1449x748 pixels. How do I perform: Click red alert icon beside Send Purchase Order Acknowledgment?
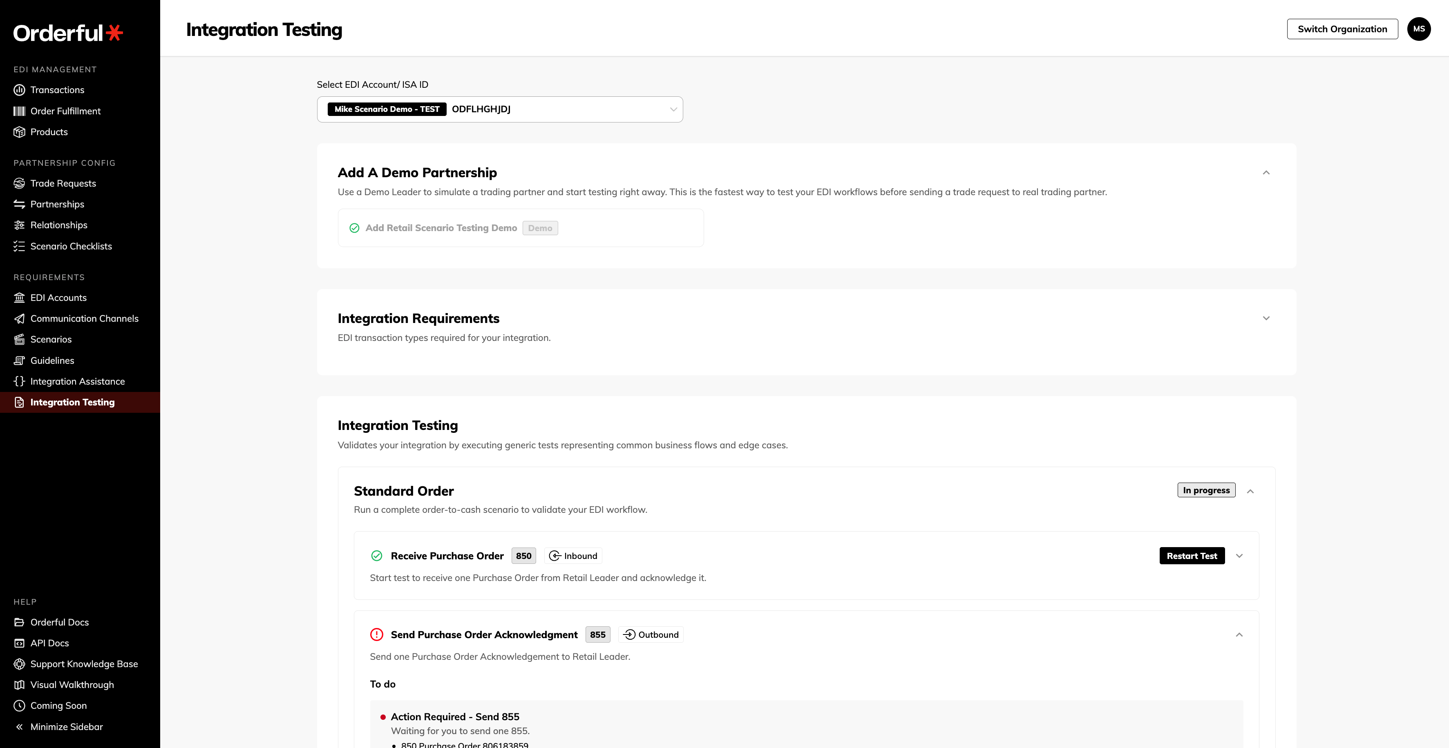pyautogui.click(x=377, y=634)
